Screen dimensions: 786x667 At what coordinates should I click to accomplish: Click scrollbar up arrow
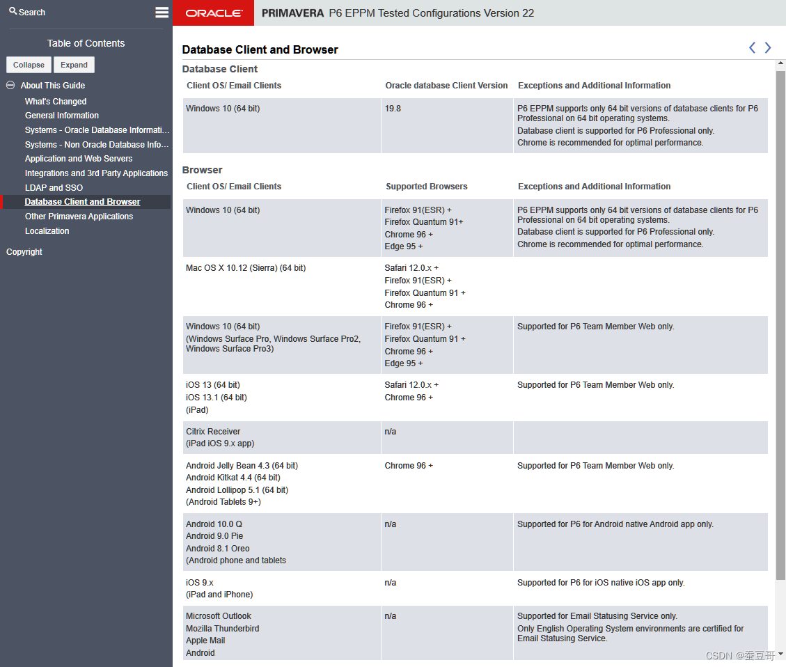pos(780,63)
